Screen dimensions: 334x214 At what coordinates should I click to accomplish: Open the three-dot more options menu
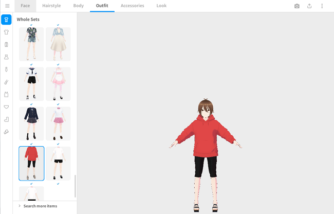click(x=322, y=6)
